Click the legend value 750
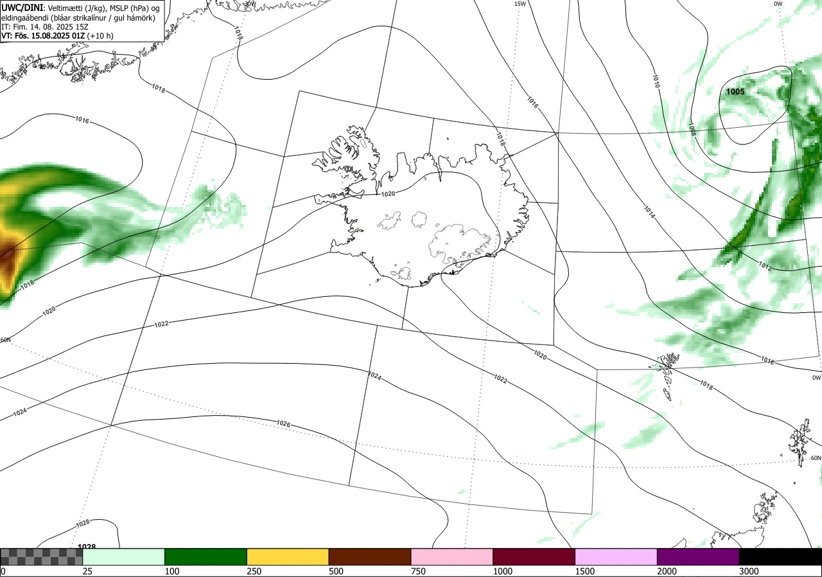The width and height of the screenshot is (822, 577). [x=418, y=571]
